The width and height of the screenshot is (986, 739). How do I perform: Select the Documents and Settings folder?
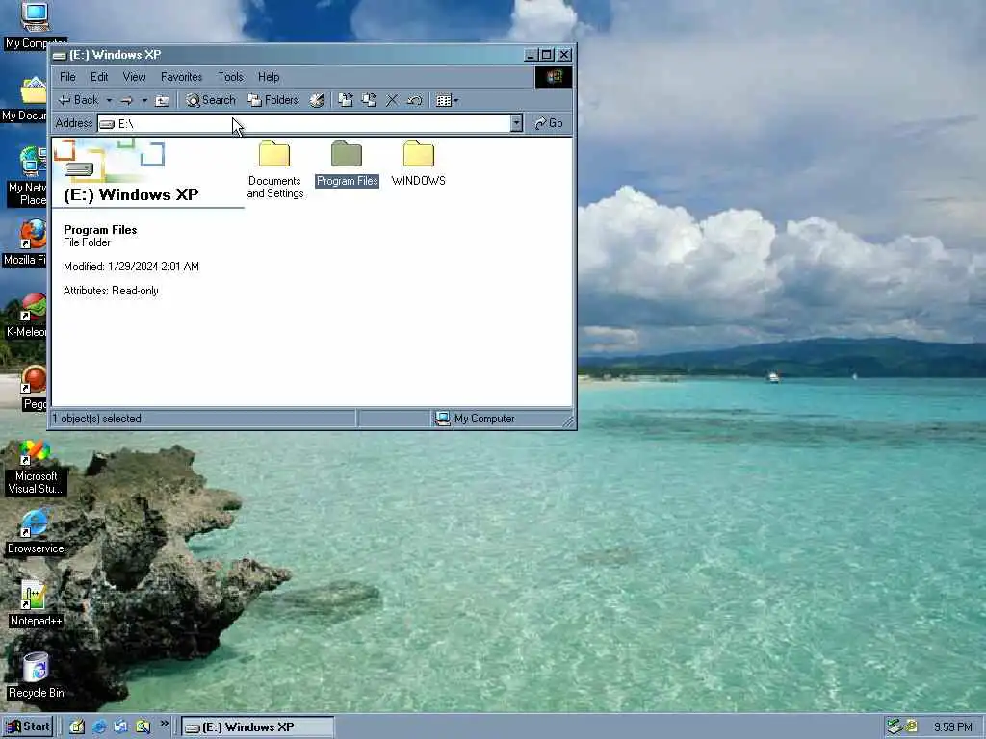(274, 169)
